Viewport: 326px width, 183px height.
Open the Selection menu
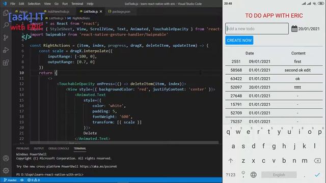pyautogui.click(x=34, y=4)
